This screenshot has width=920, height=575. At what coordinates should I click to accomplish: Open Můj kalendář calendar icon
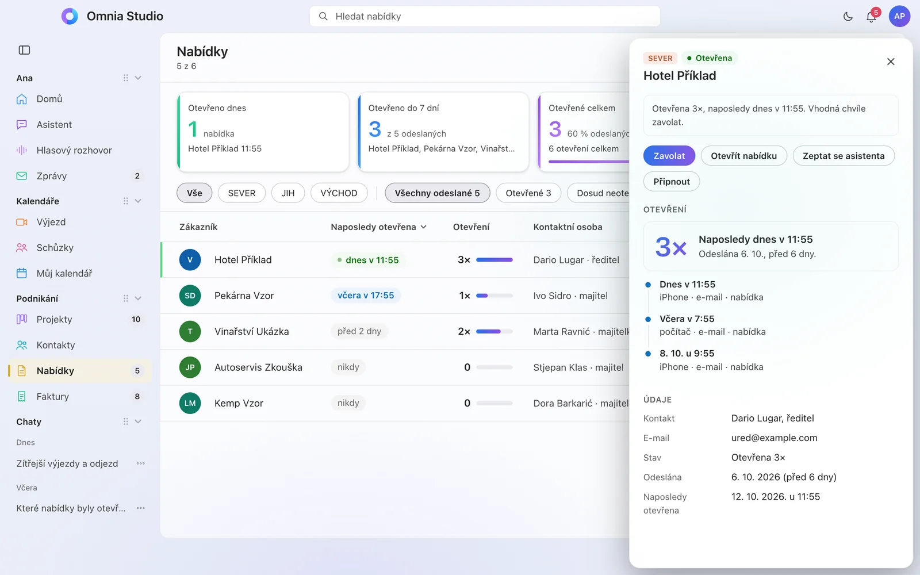pyautogui.click(x=22, y=274)
